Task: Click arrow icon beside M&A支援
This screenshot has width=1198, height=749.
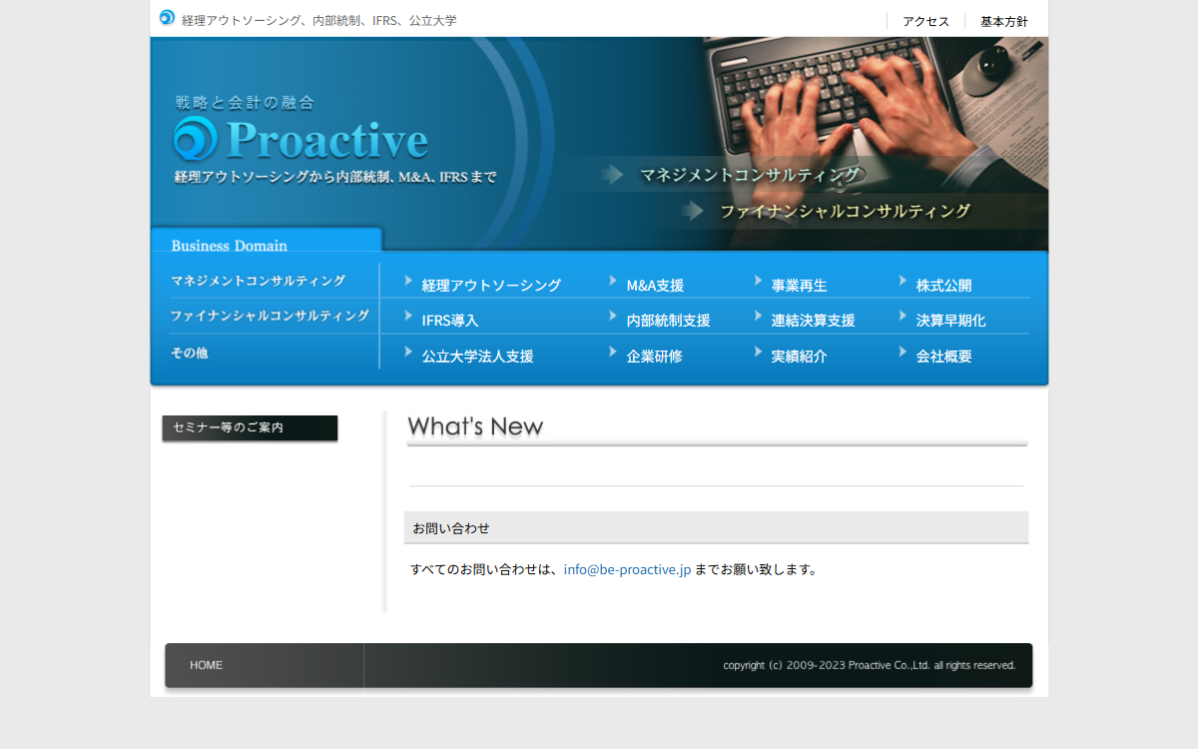Action: click(613, 281)
